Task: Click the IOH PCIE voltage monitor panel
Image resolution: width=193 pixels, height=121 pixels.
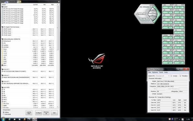Action: point(179,27)
